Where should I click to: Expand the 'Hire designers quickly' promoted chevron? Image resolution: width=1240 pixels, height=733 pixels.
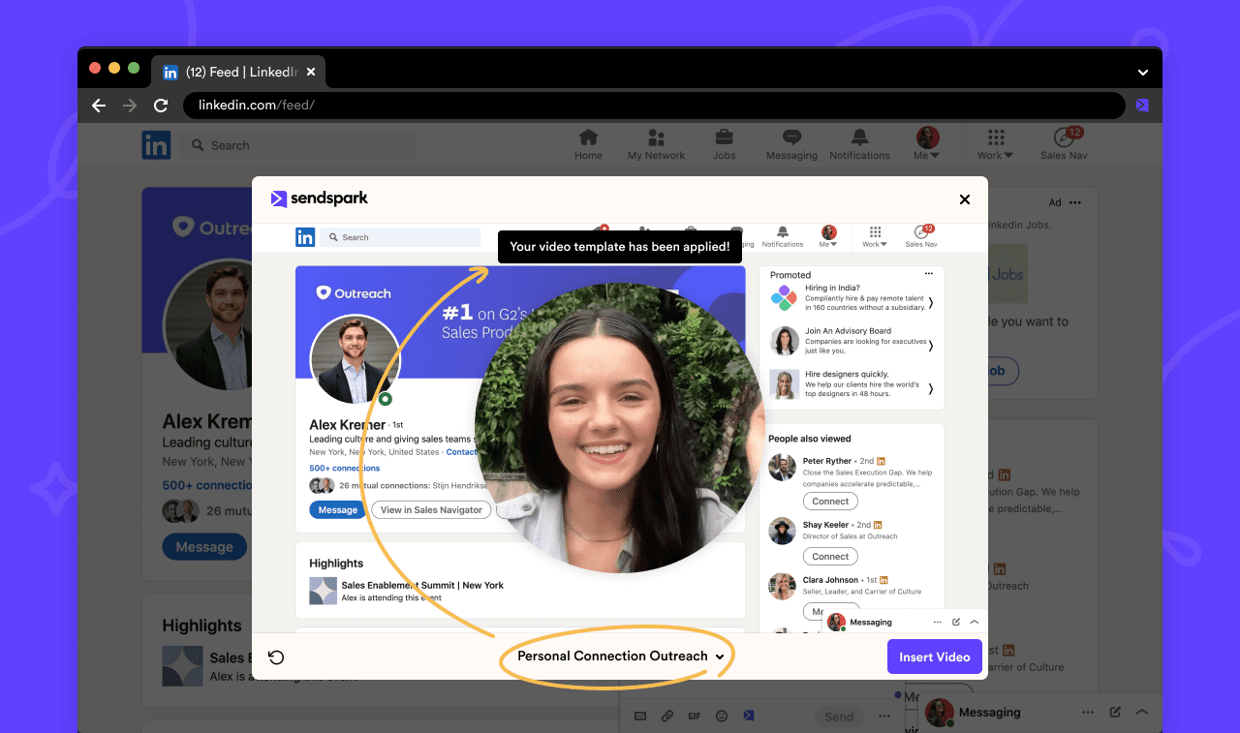tap(931, 388)
